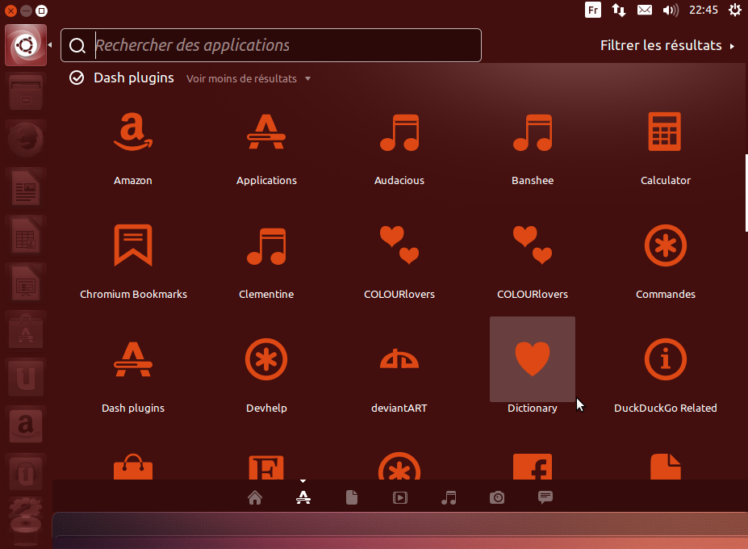Open the sound volume indicator
The height and width of the screenshot is (549, 748).
click(671, 10)
